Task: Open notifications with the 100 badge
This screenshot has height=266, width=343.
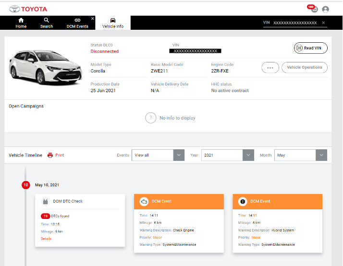Action: 312,9
